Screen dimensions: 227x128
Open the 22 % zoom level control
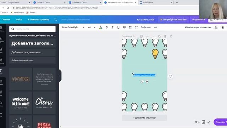click(x=197, y=122)
